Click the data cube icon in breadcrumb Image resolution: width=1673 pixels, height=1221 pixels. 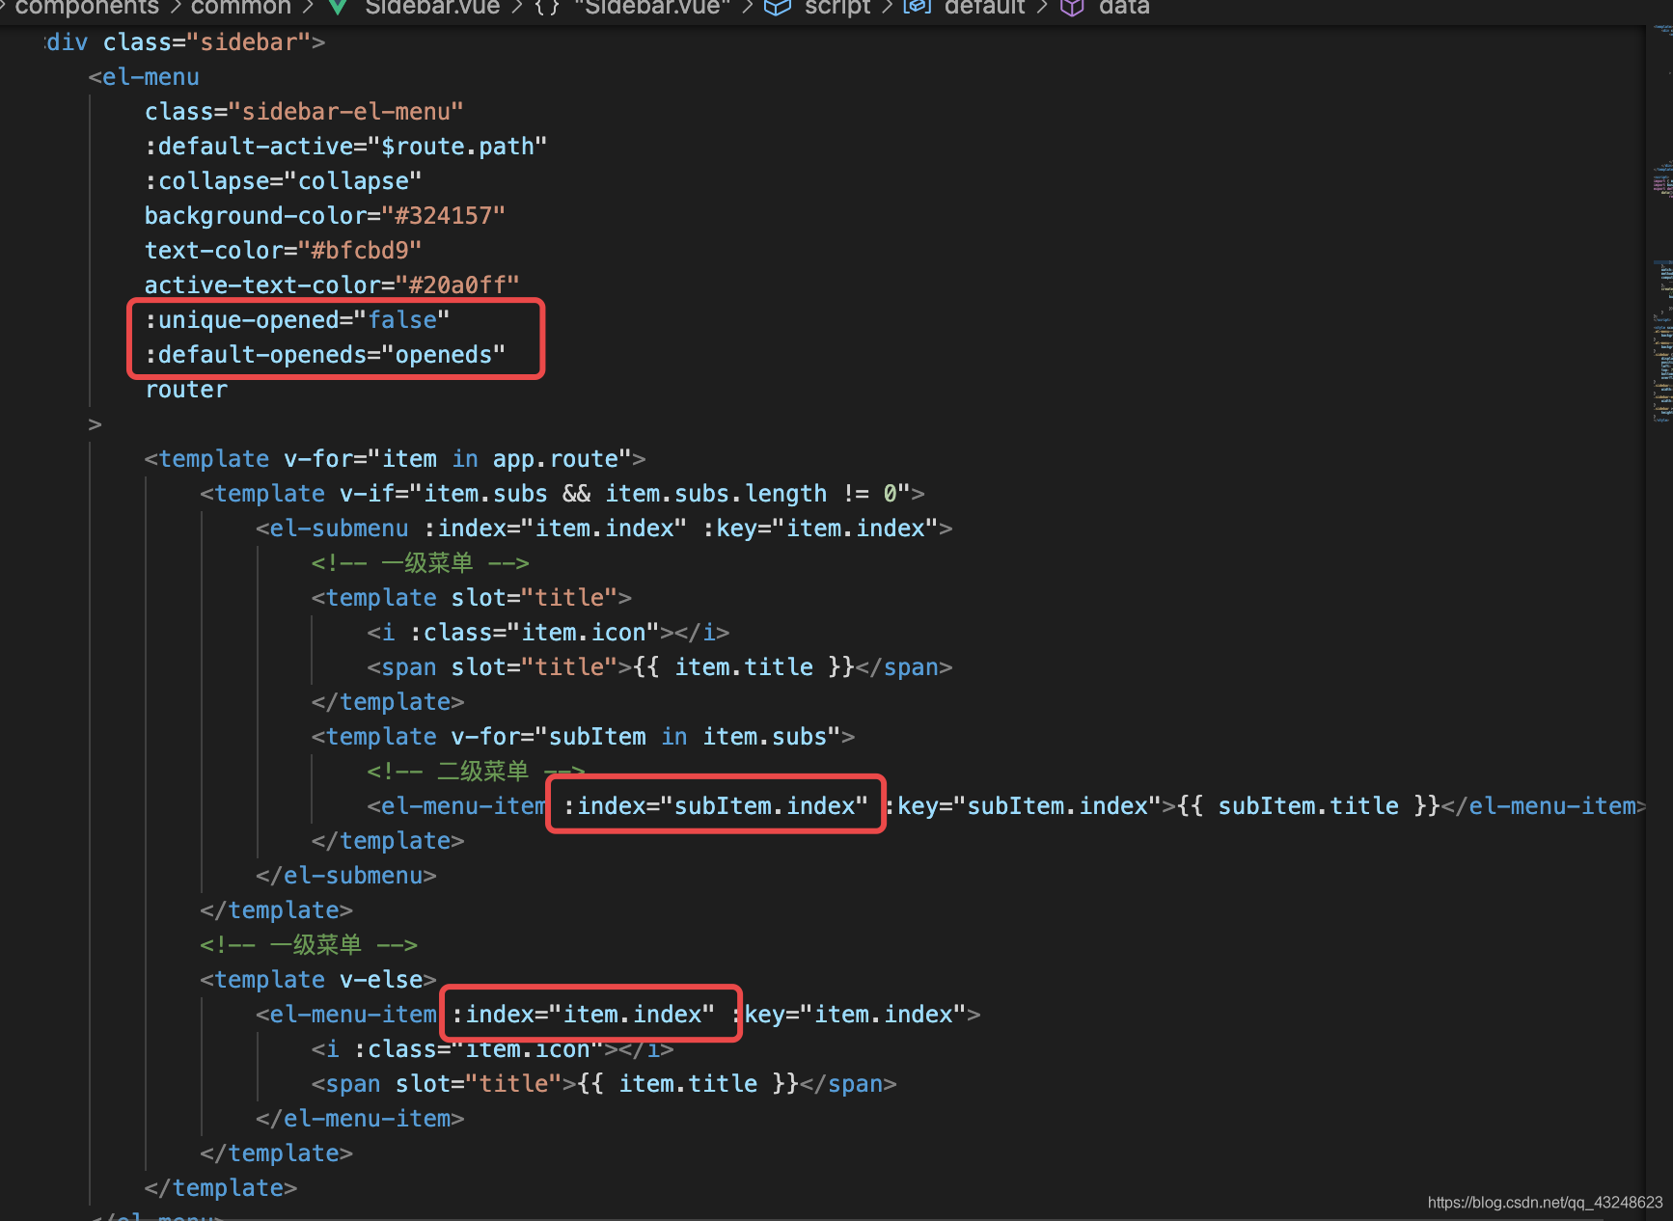point(1072,7)
